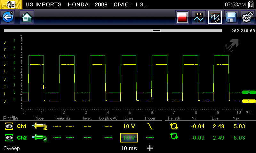Open the highlighted Ch2 scale selector

(129, 138)
